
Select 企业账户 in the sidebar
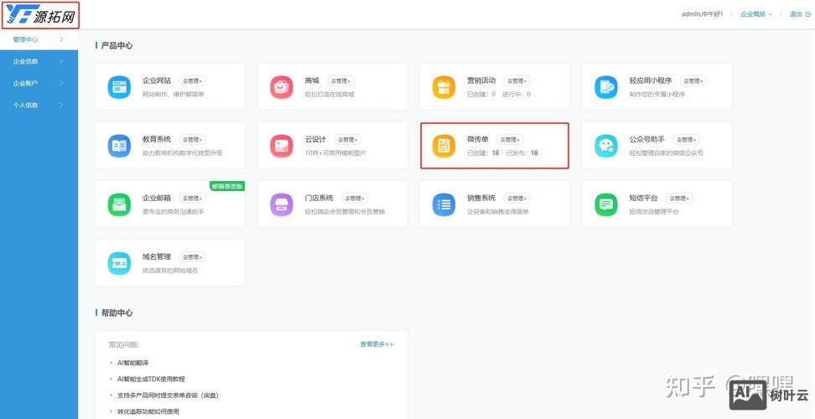click(x=39, y=83)
